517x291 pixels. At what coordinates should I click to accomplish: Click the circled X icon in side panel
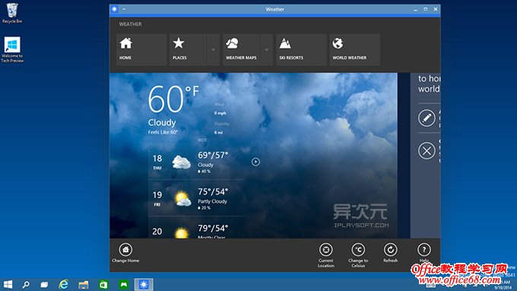point(427,151)
